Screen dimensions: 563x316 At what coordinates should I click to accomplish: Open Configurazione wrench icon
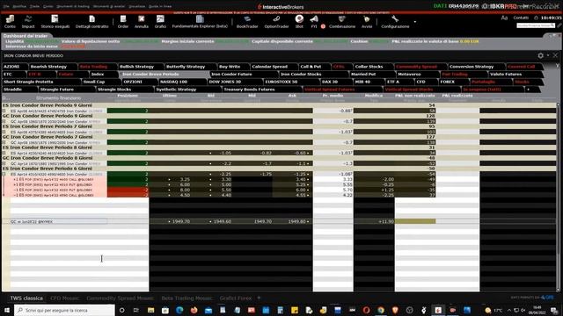click(395, 21)
